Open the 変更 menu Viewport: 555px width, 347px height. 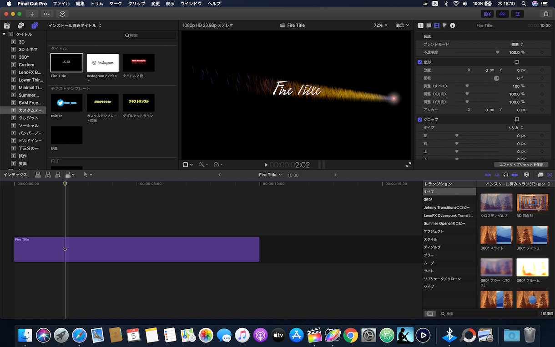[x=156, y=4]
